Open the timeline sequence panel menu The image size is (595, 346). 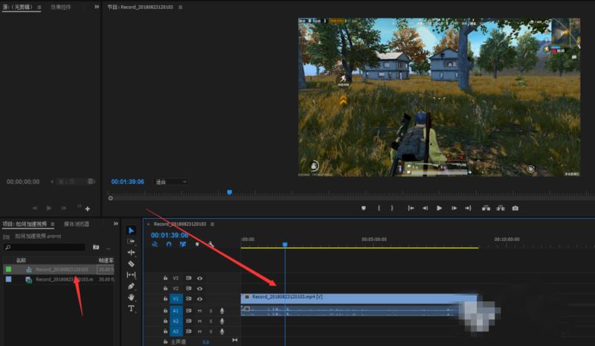[213, 223]
